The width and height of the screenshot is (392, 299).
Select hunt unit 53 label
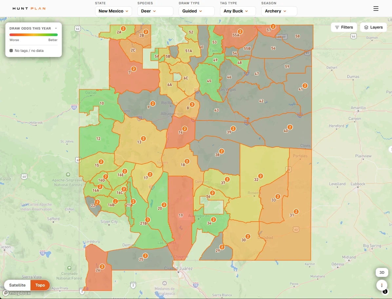click(x=214, y=42)
